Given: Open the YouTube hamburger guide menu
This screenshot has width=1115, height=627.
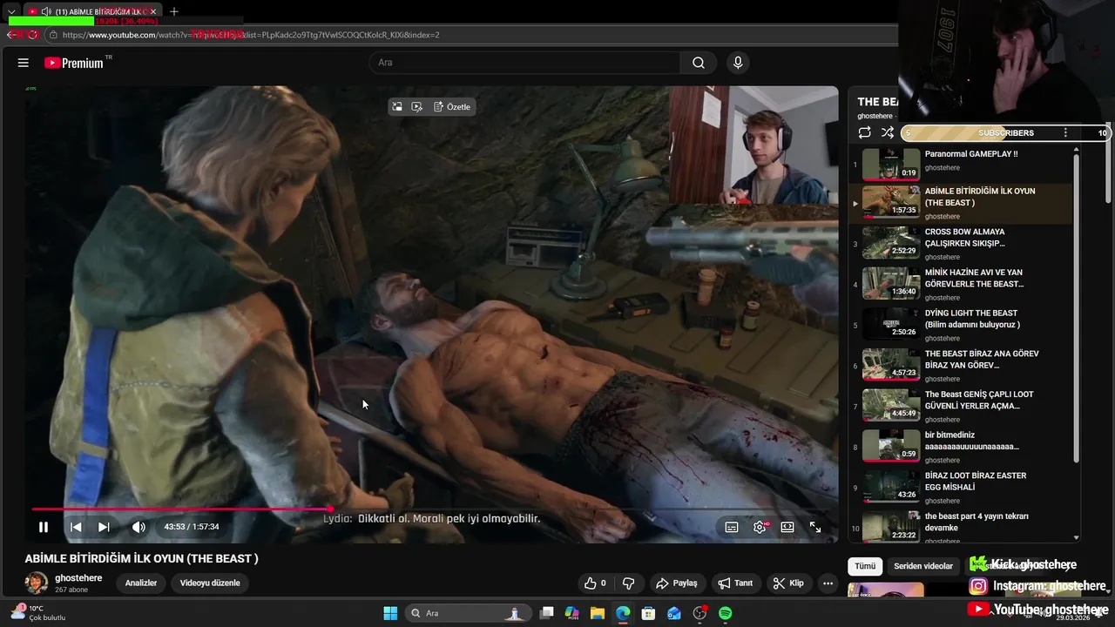Looking at the screenshot, I should (24, 63).
